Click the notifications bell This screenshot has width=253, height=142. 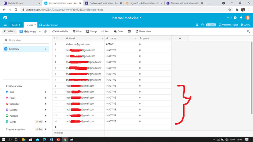[241, 18]
